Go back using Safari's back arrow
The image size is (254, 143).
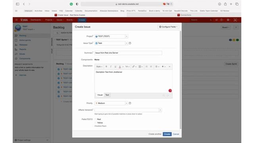(24, 4)
